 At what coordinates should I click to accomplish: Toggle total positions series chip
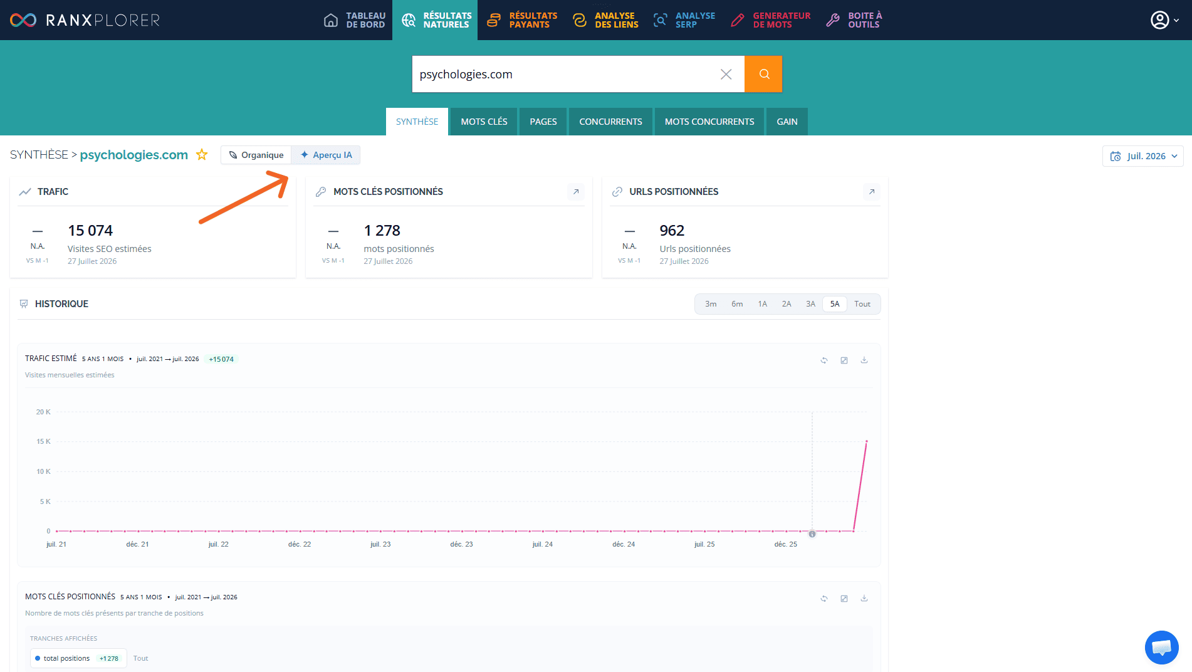point(78,658)
